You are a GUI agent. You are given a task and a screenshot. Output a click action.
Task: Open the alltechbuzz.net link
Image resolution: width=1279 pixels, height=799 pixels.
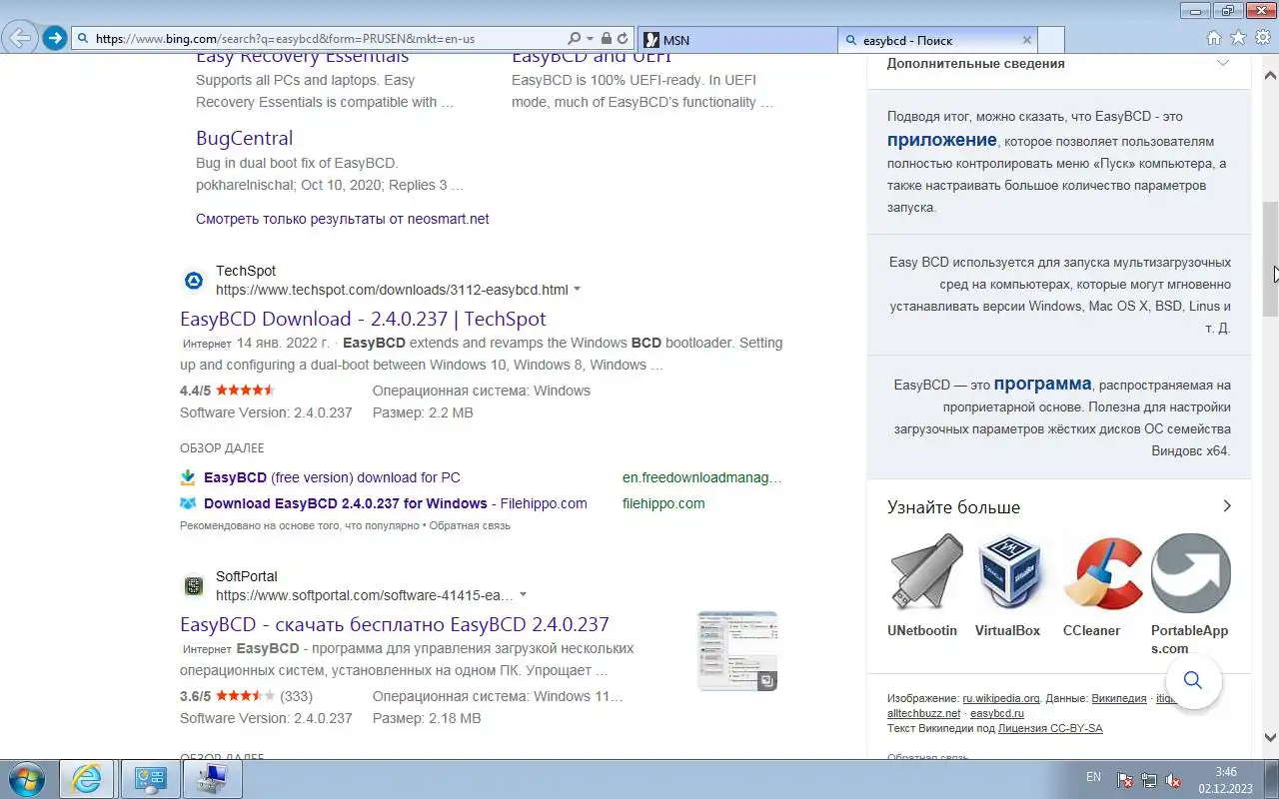point(924,713)
